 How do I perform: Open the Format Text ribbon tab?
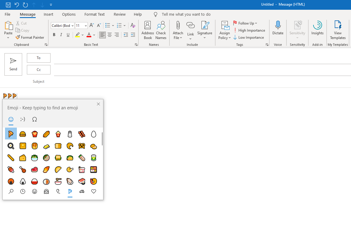pos(94,14)
